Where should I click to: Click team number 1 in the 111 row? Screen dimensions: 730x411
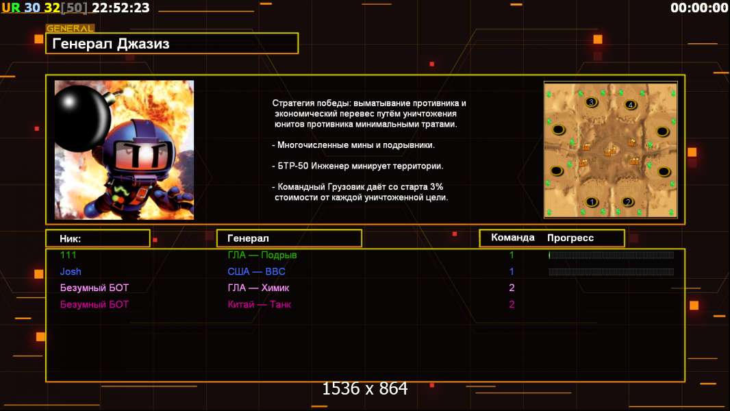click(512, 255)
